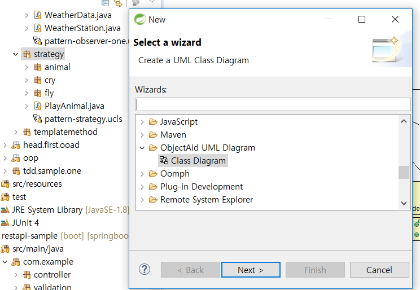Click the PlayAnimal.java file icon

click(38, 106)
